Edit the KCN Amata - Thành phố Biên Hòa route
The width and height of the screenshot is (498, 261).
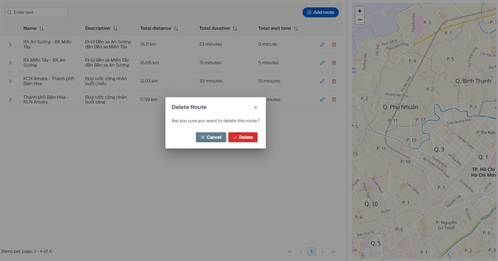(x=322, y=81)
